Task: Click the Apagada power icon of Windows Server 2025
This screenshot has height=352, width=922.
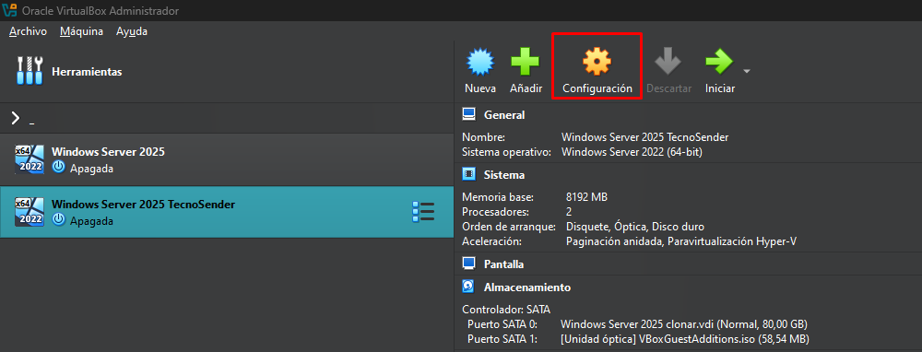Action: [58, 168]
